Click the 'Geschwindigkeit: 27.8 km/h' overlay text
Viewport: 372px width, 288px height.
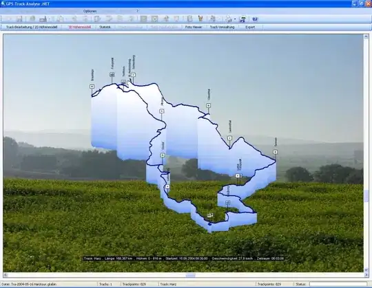pyautogui.click(x=232, y=258)
